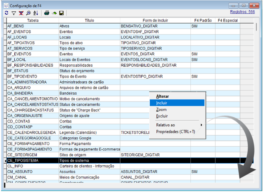263x192 pixels.
Task: Sort records with the A-Z icon
Action: tap(36, 13)
